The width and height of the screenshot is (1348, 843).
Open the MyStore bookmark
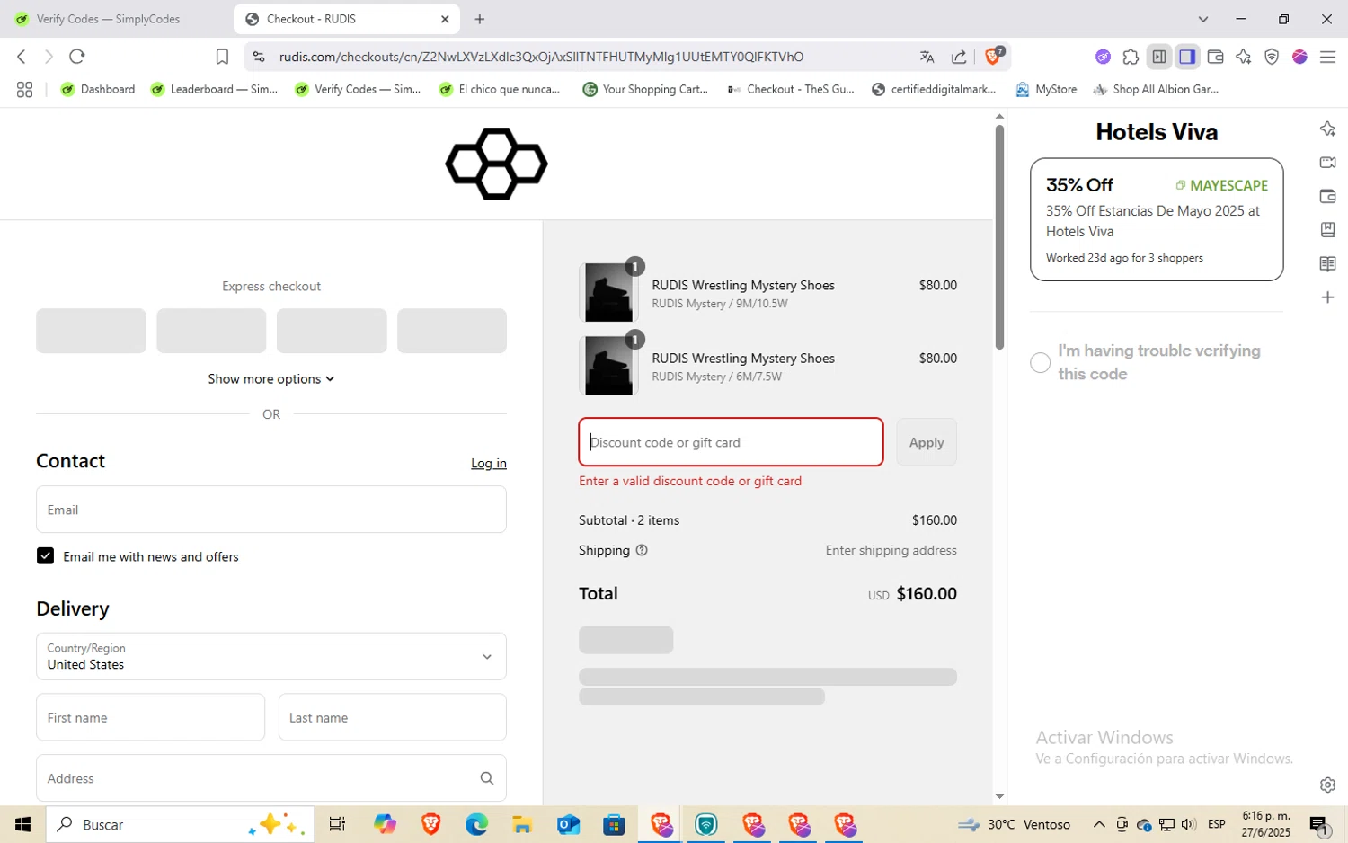tap(1046, 89)
